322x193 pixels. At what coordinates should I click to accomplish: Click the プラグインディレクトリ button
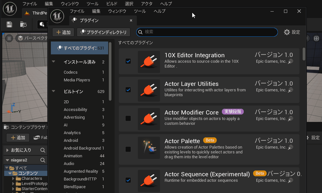103,32
